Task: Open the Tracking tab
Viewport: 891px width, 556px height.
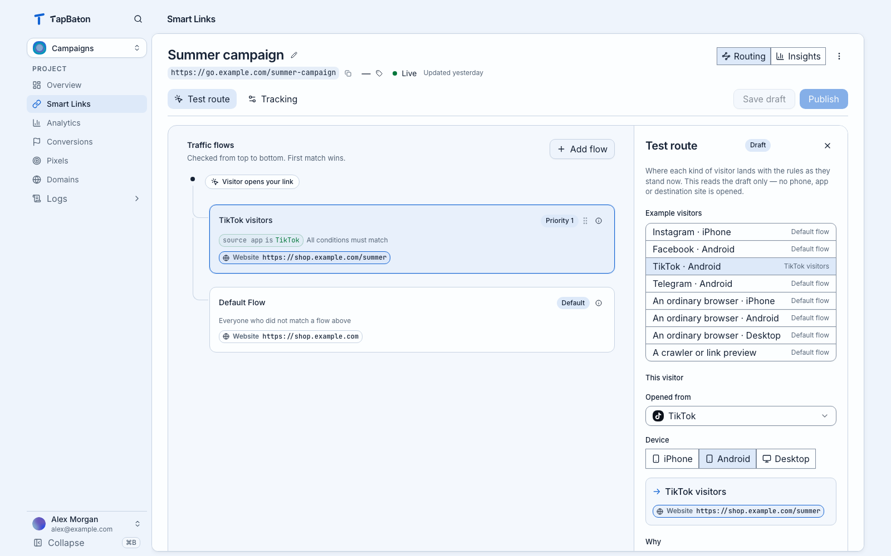Action: 273,99
